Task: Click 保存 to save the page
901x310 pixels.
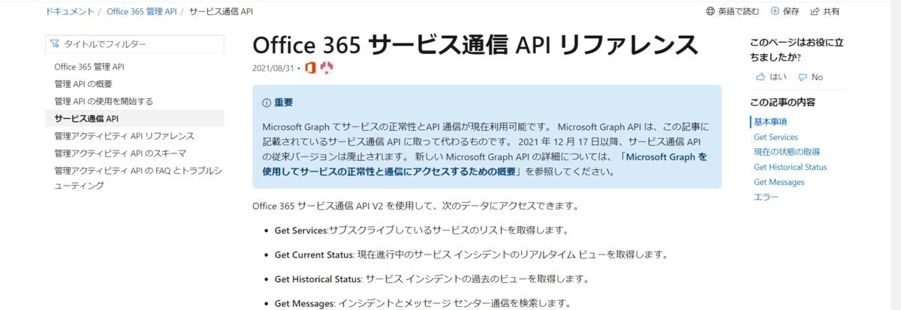Action: pos(791,11)
